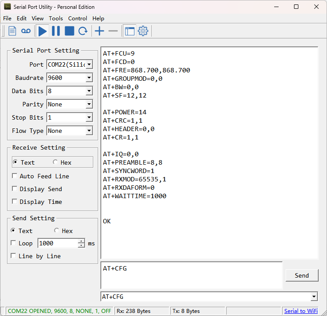Click the OK response line

(107, 221)
